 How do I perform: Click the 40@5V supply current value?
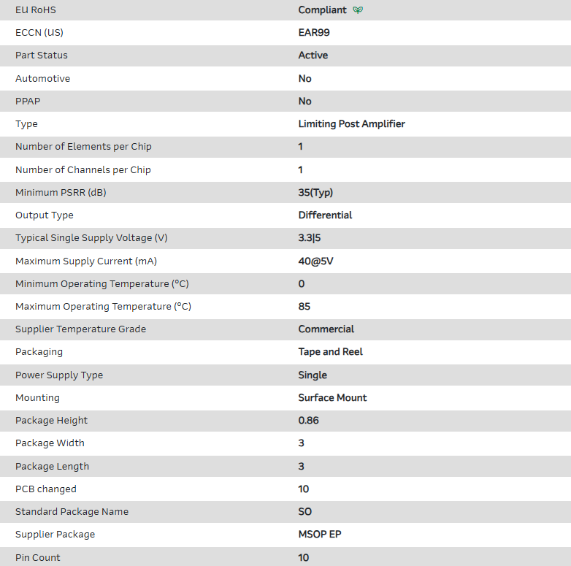[x=316, y=261]
